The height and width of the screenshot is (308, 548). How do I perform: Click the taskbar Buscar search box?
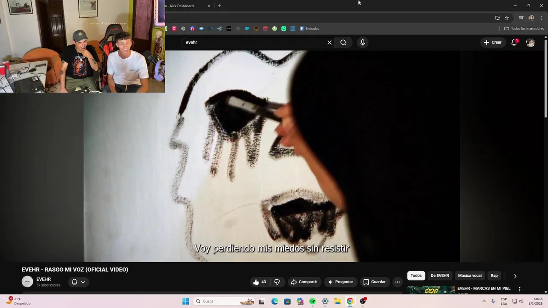tap(223, 301)
